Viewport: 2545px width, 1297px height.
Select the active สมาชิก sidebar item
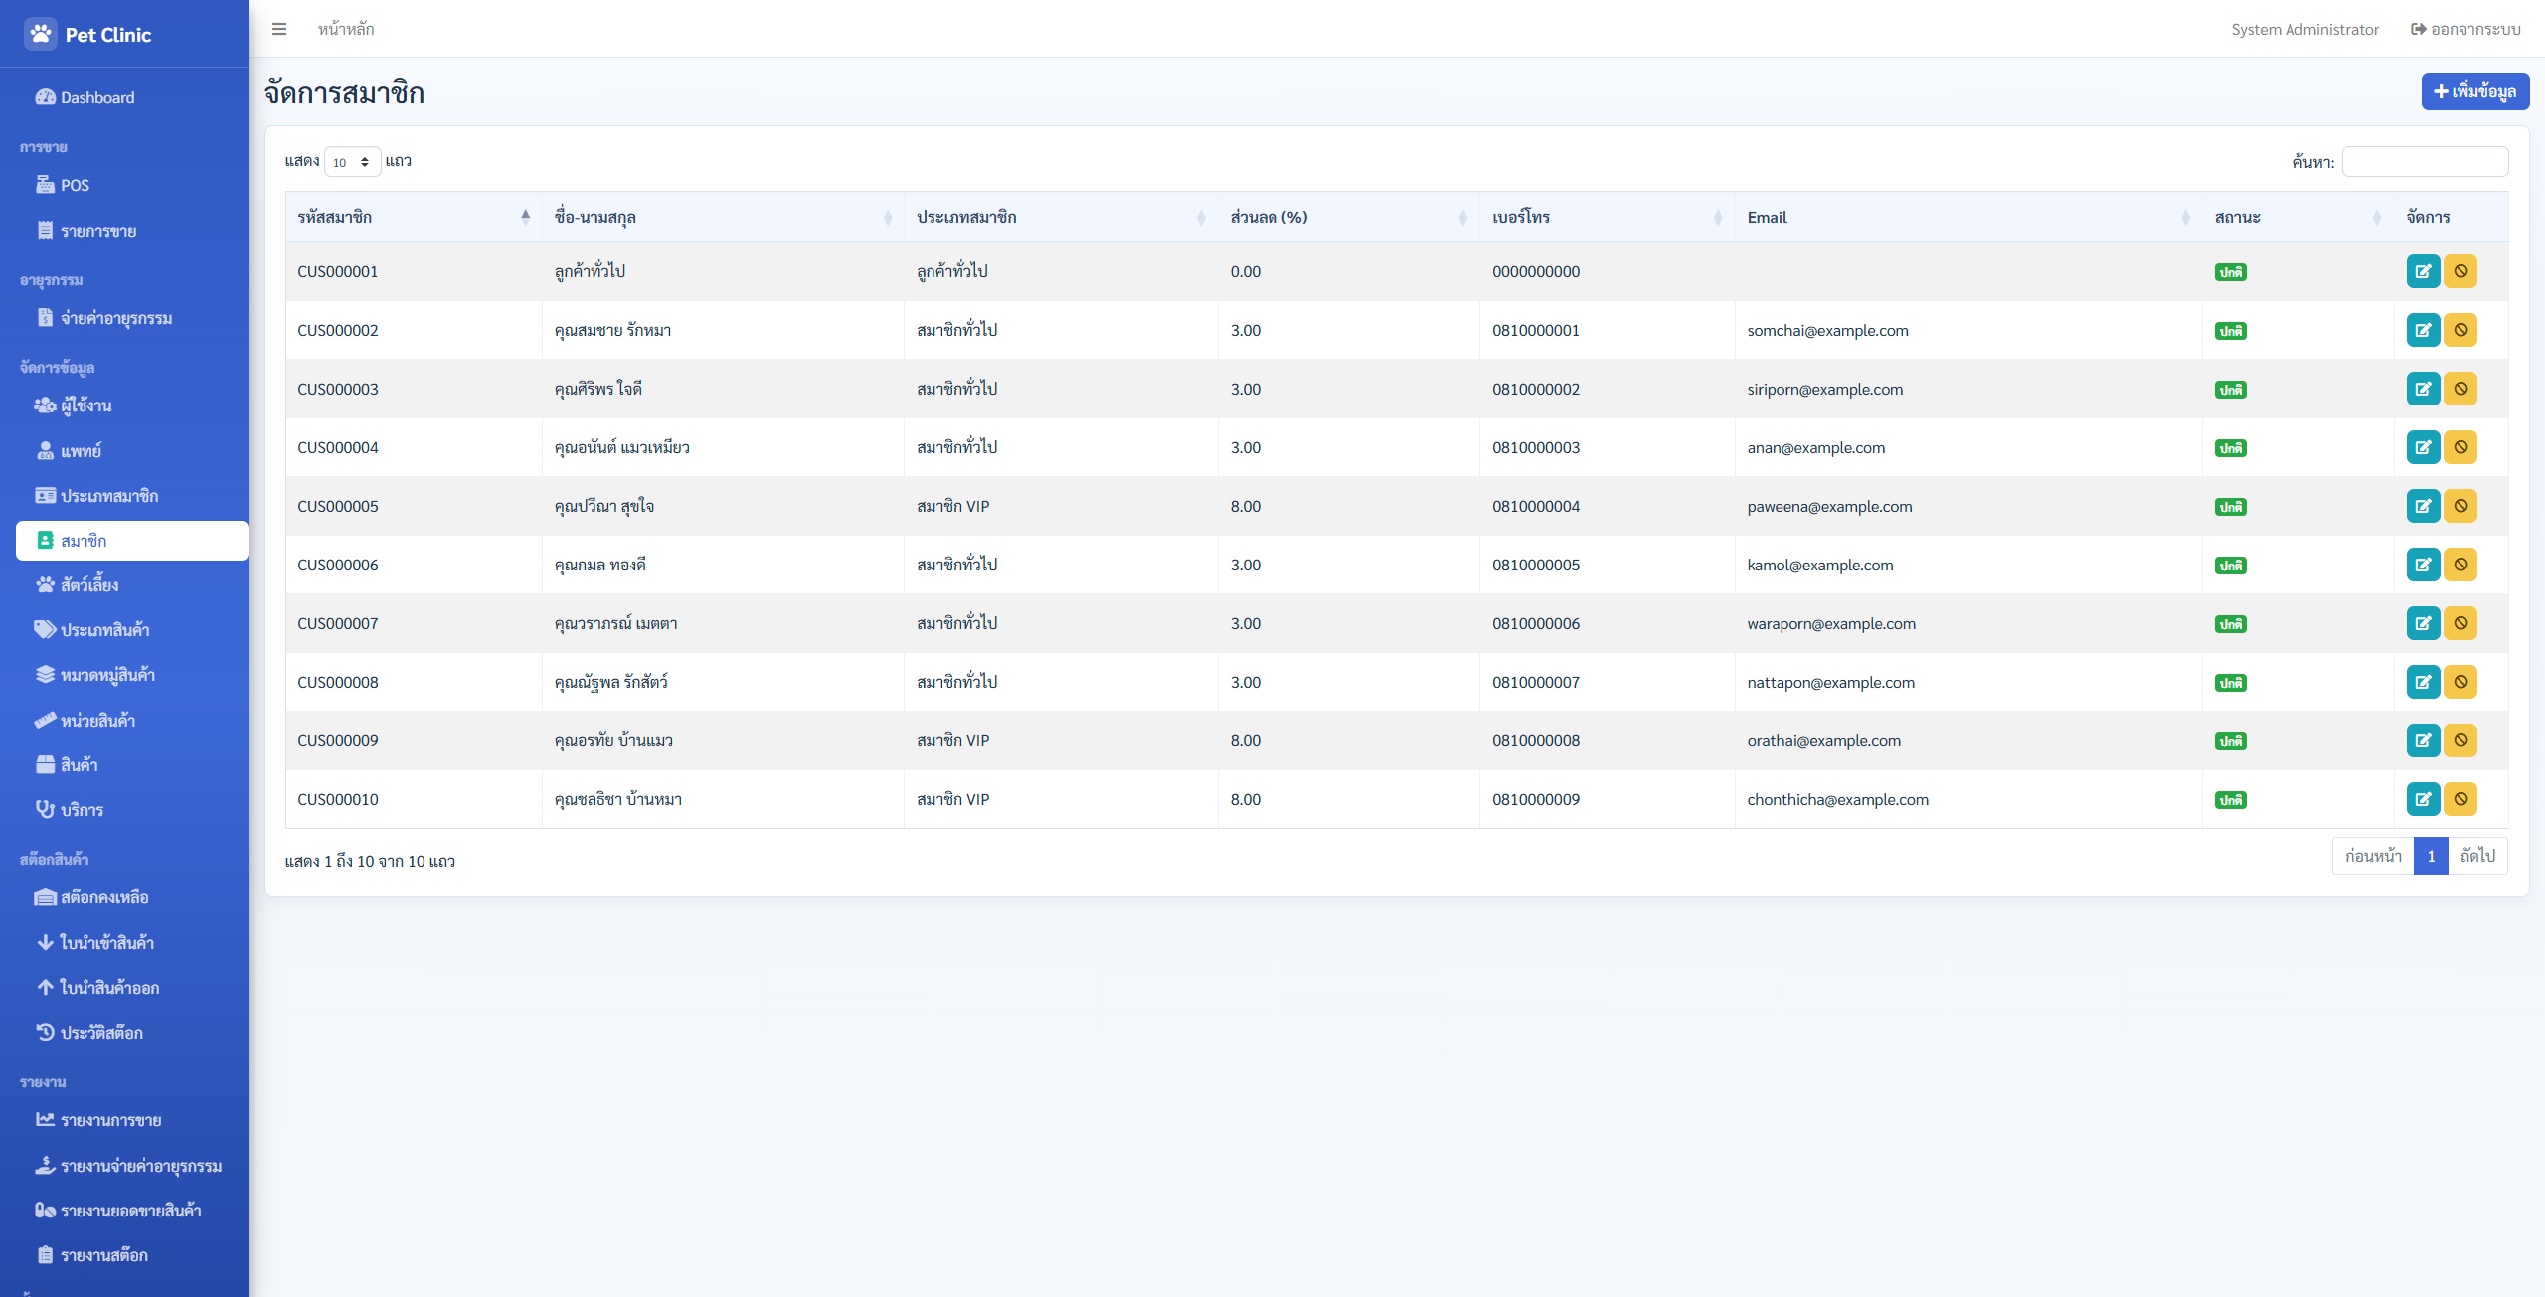pyautogui.click(x=132, y=541)
